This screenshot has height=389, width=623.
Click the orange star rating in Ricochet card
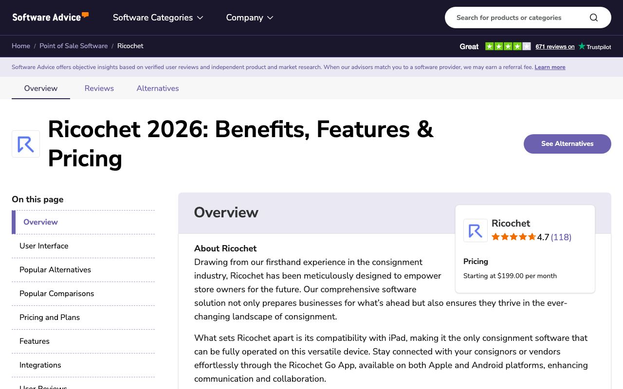[513, 237]
